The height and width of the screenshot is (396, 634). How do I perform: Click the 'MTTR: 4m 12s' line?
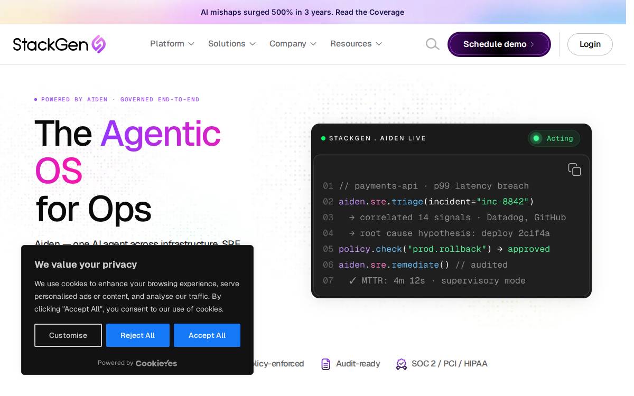(437, 281)
